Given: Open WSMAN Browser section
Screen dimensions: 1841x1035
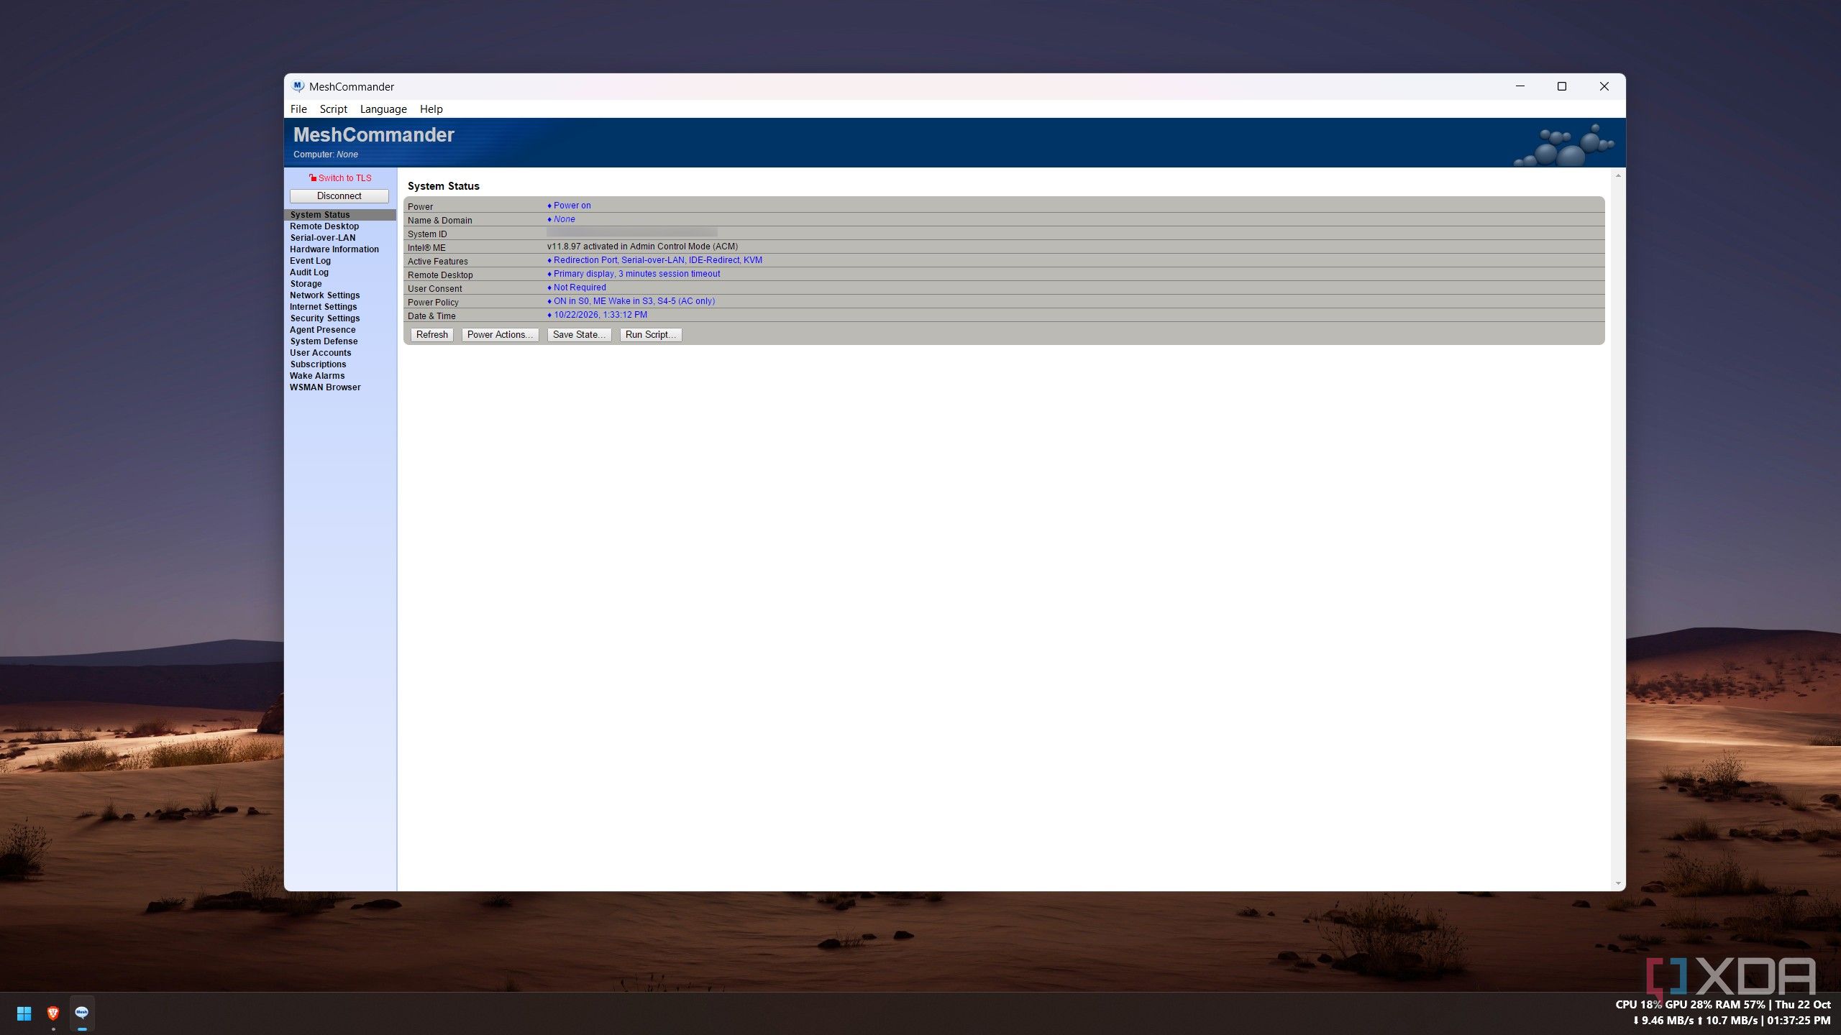Looking at the screenshot, I should tap(325, 387).
